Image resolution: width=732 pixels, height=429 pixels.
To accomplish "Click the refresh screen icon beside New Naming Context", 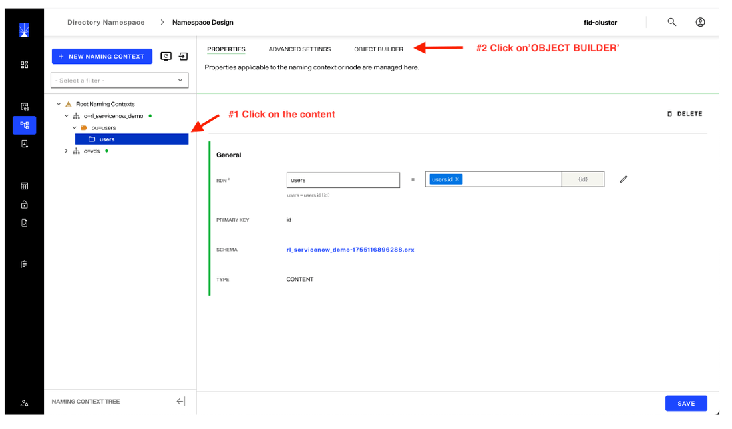I will [x=166, y=56].
